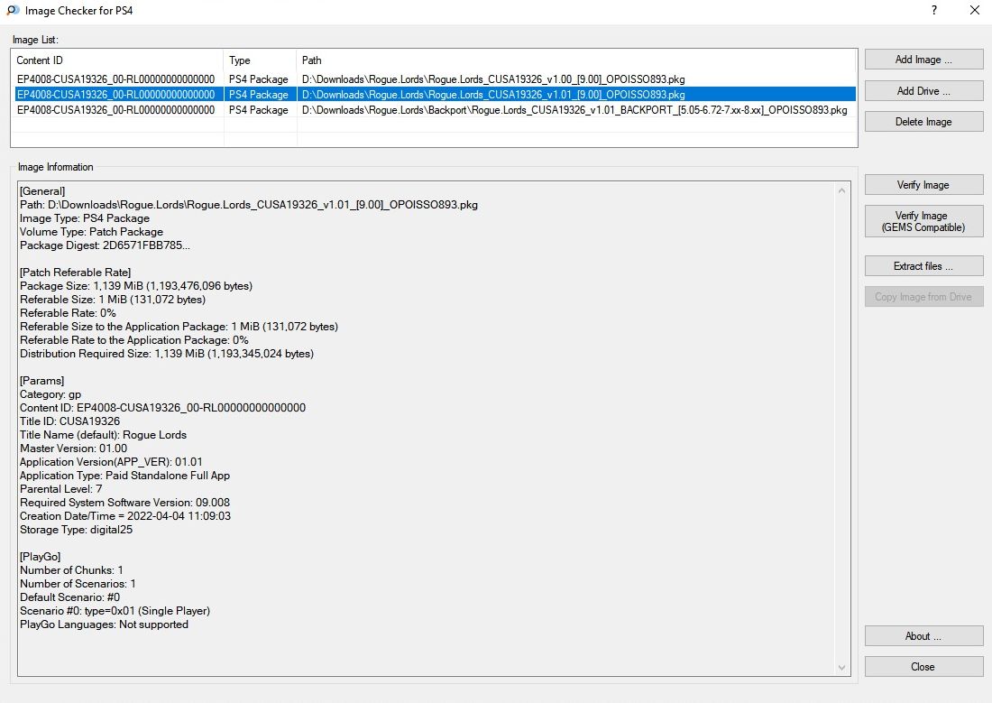Click Image Type: PS4 Package line
Viewport: 992px width, 703px height.
(85, 217)
